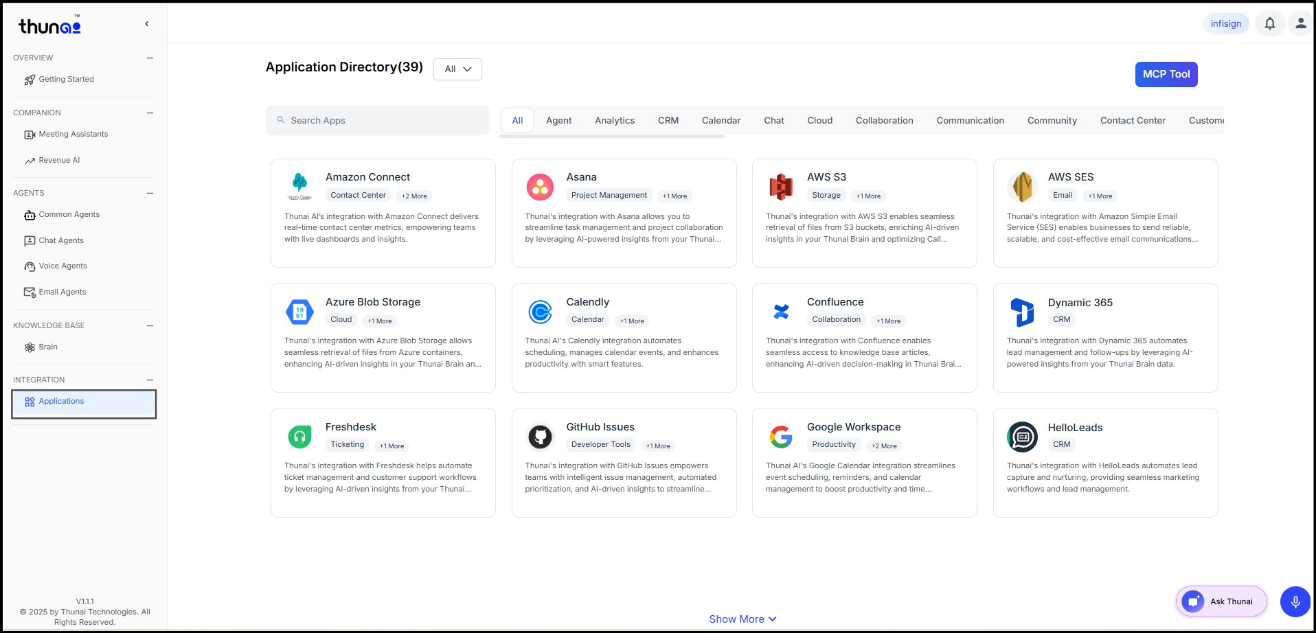Click the Applications grid icon
Viewport: 1316px width, 633px height.
coord(30,402)
